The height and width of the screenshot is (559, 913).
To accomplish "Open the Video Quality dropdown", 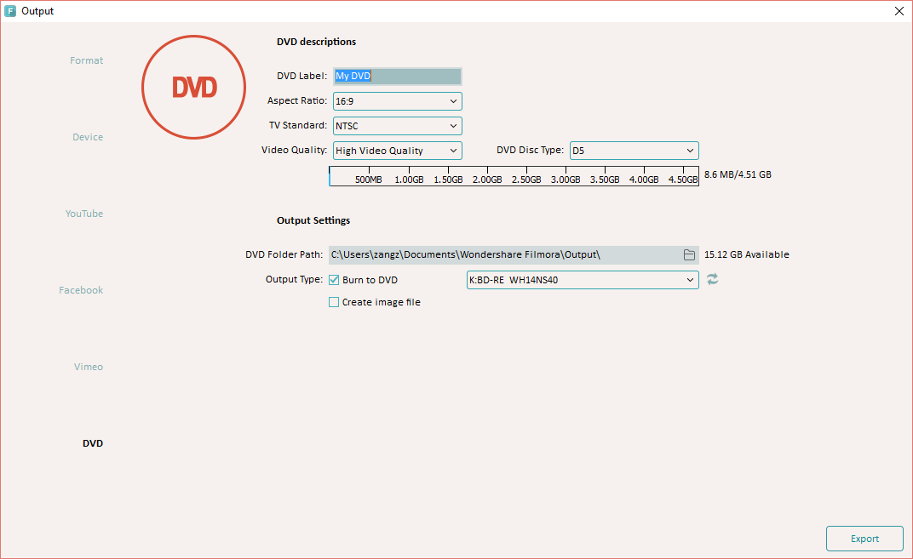I will [398, 151].
